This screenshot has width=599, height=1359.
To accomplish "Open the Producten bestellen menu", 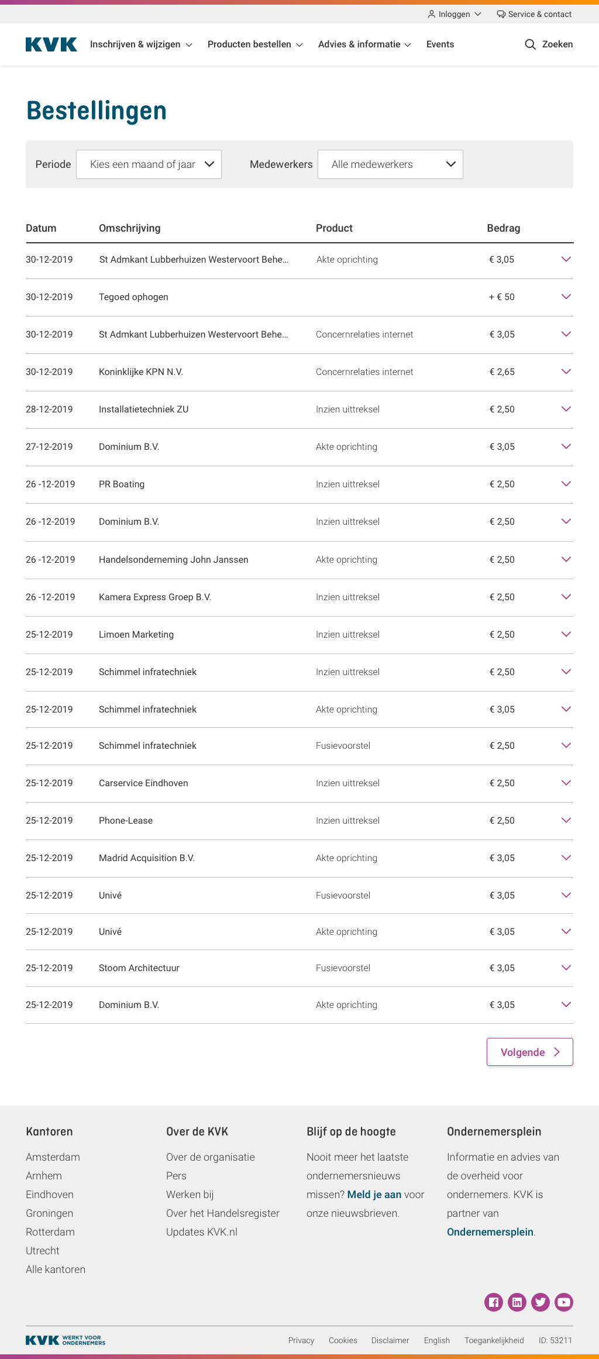I will [255, 44].
